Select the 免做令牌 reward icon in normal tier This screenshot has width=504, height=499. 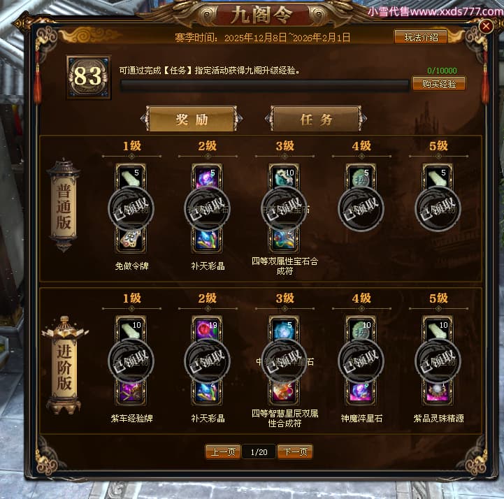coord(131,240)
